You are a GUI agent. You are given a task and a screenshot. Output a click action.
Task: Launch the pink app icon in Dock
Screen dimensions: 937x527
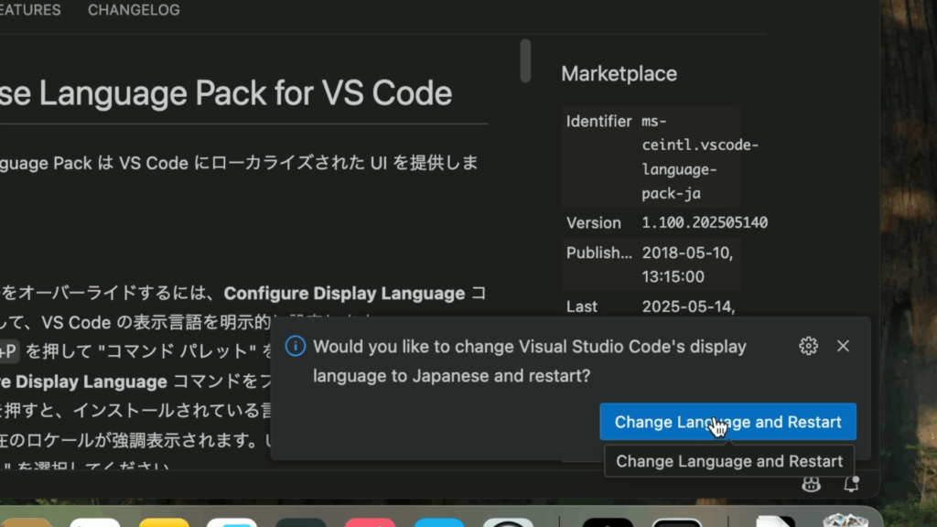370,522
